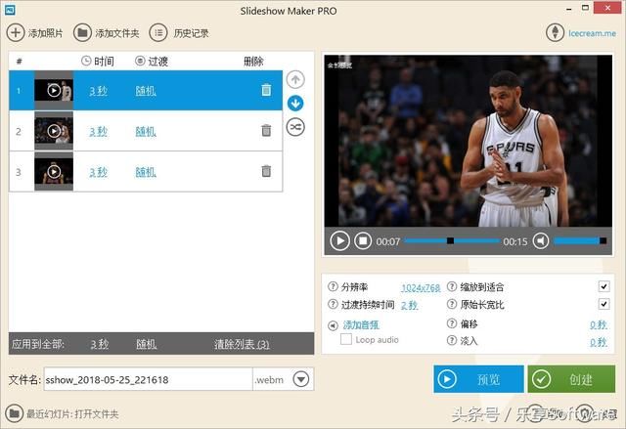Open the .webm format dropdown
The width and height of the screenshot is (626, 429).
pos(302,379)
